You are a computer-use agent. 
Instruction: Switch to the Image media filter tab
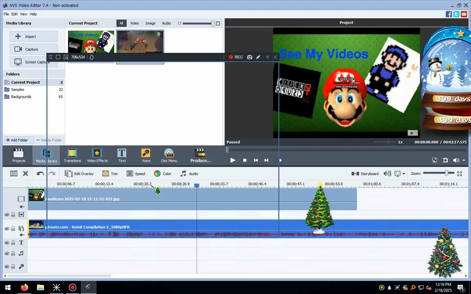(150, 23)
